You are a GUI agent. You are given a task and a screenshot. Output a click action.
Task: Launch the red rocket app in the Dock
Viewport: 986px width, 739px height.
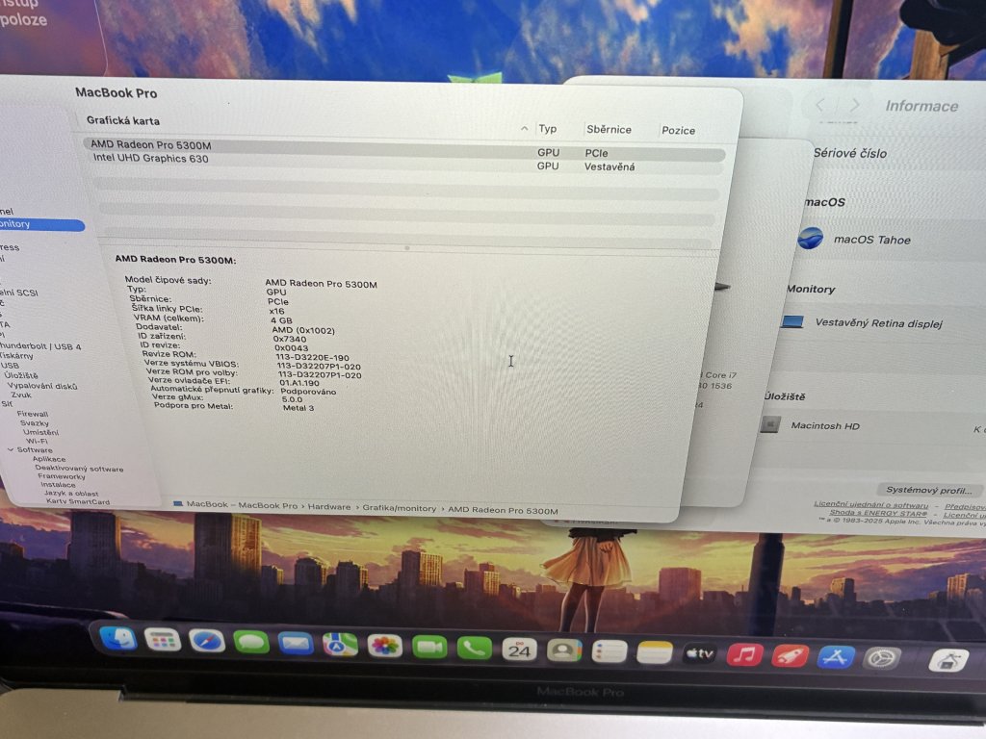tap(790, 656)
